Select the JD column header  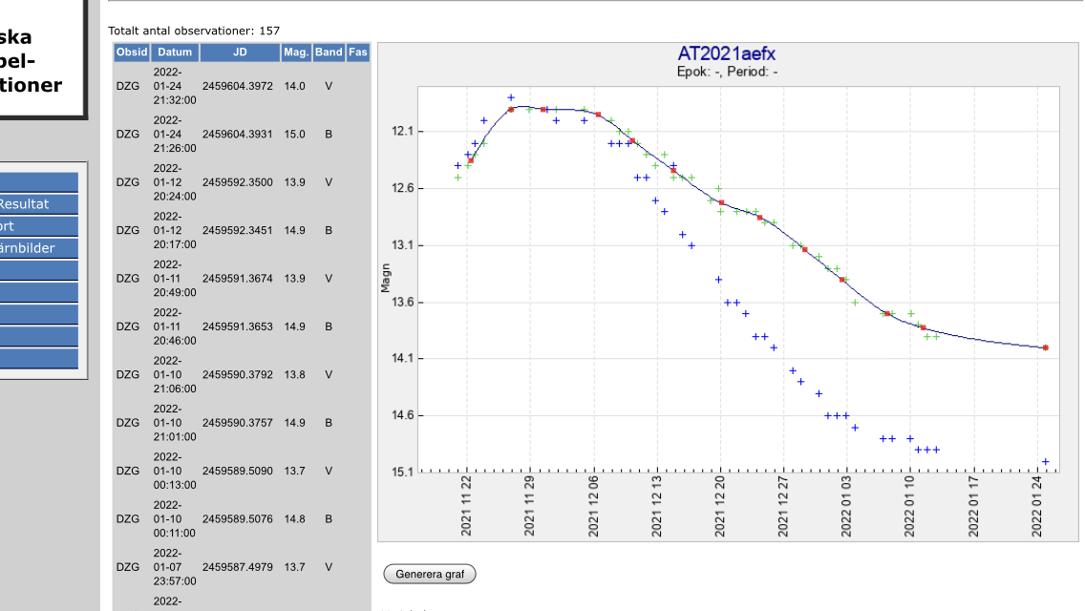pos(239,53)
